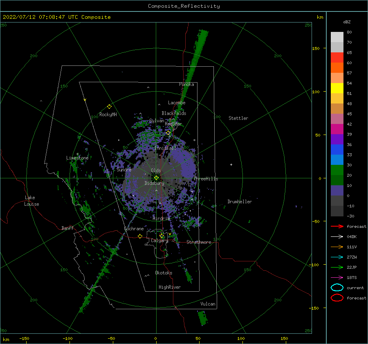Click the Olds town label
Screen dimensions: 368x344
156,171
